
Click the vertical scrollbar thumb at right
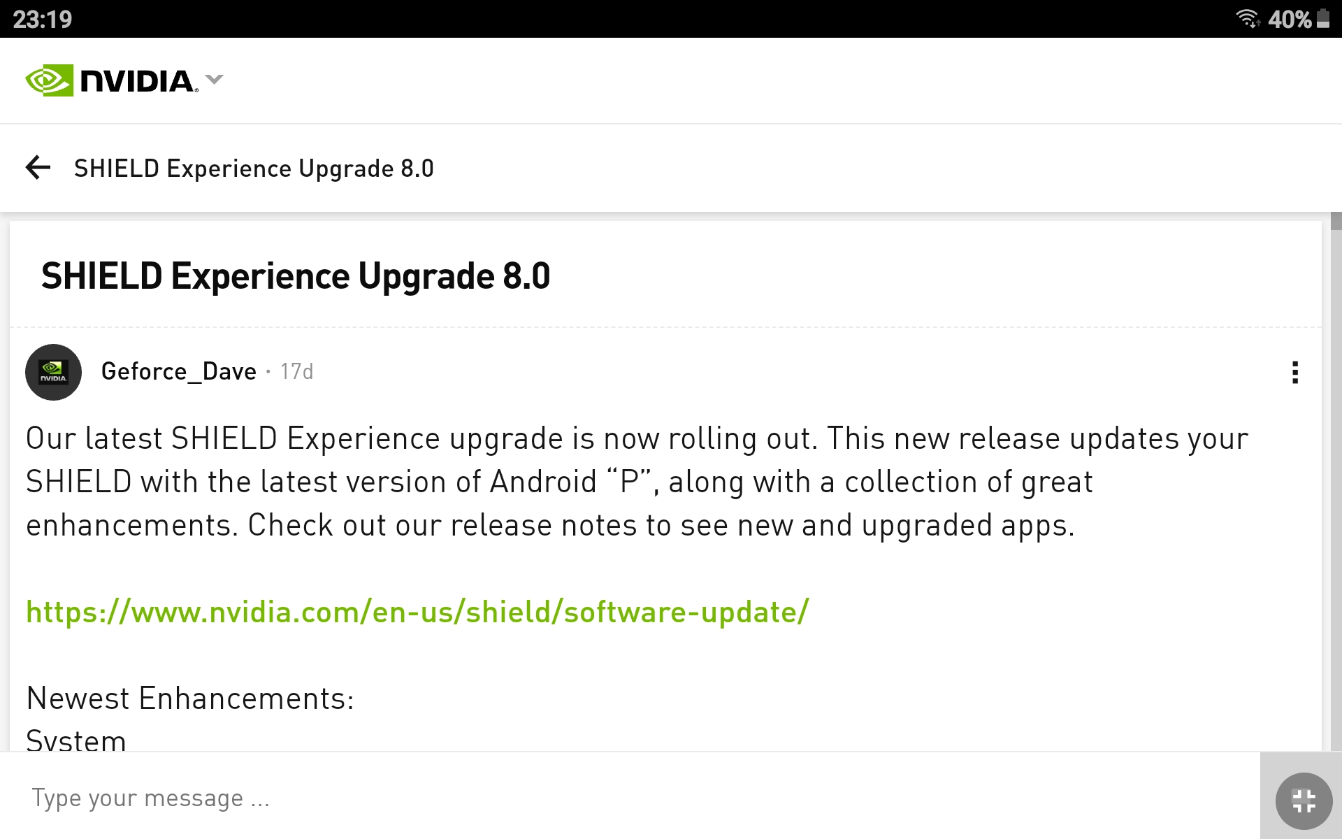(x=1336, y=221)
